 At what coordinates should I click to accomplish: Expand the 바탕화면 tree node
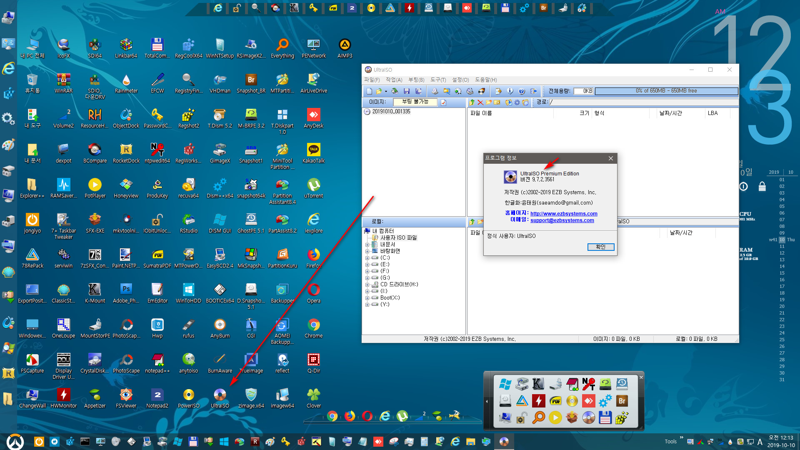coord(367,251)
